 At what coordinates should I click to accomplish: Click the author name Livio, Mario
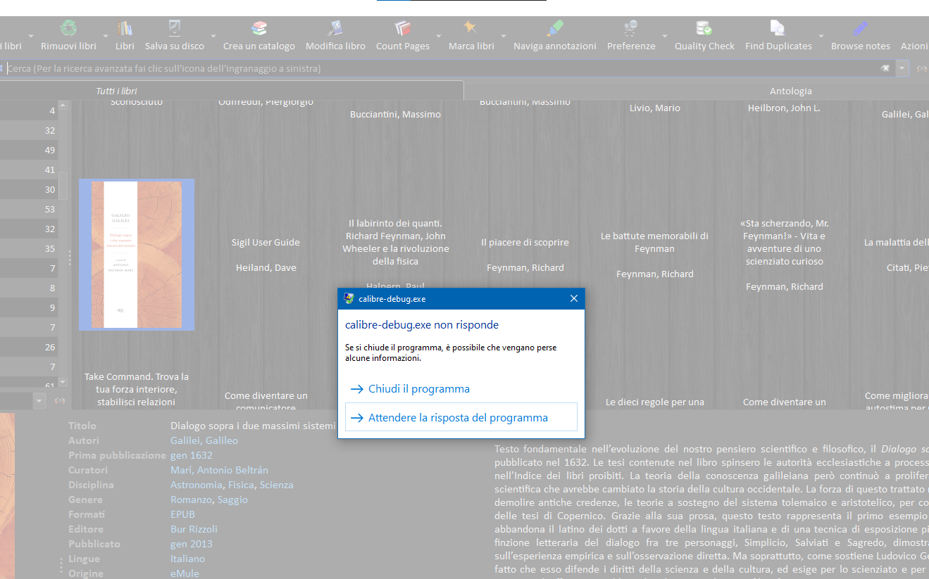tap(655, 108)
